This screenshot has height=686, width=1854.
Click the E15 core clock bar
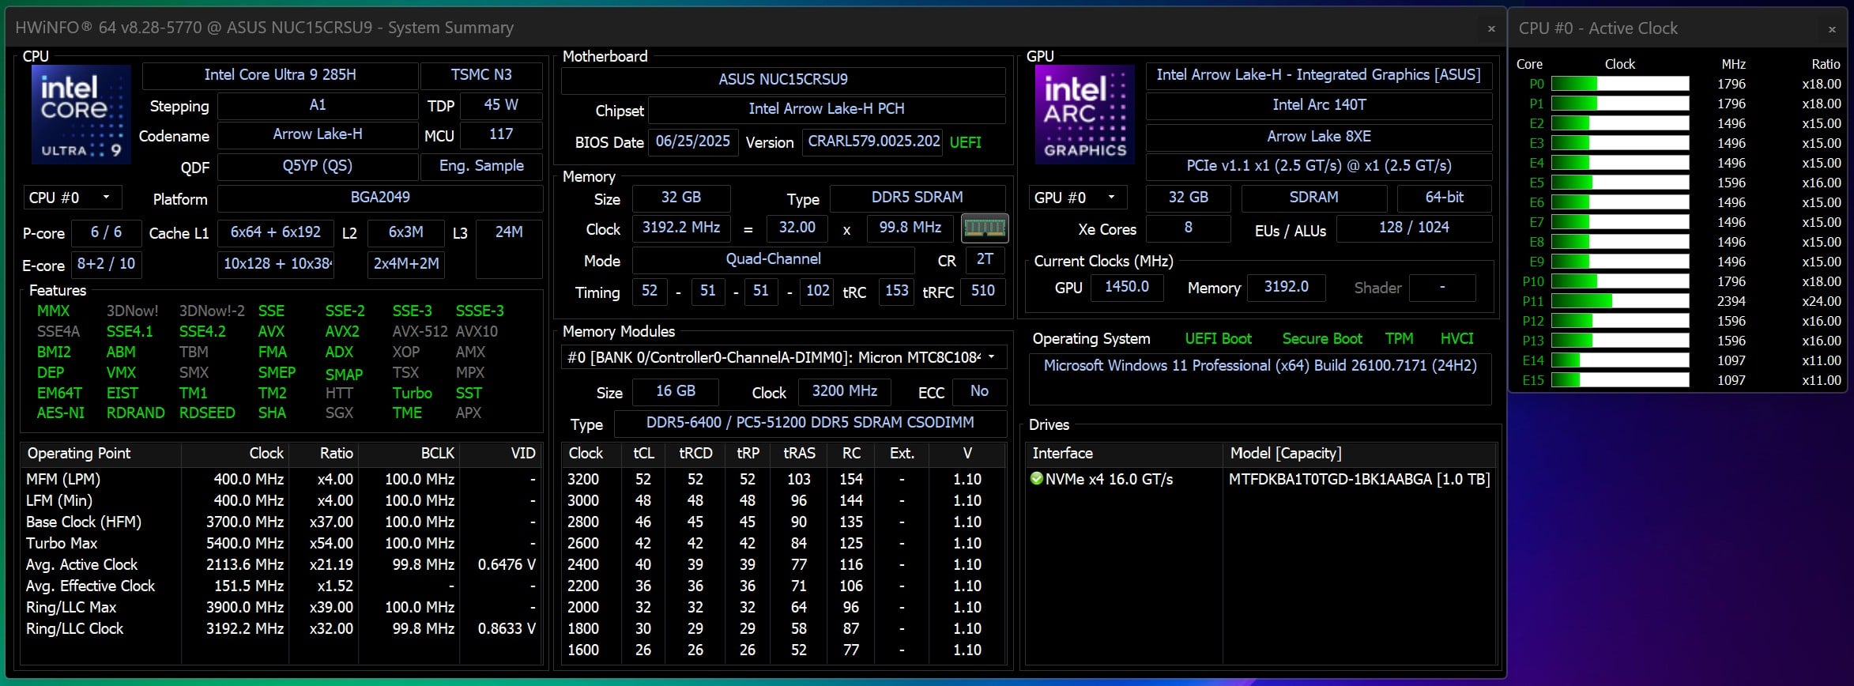[1619, 380]
